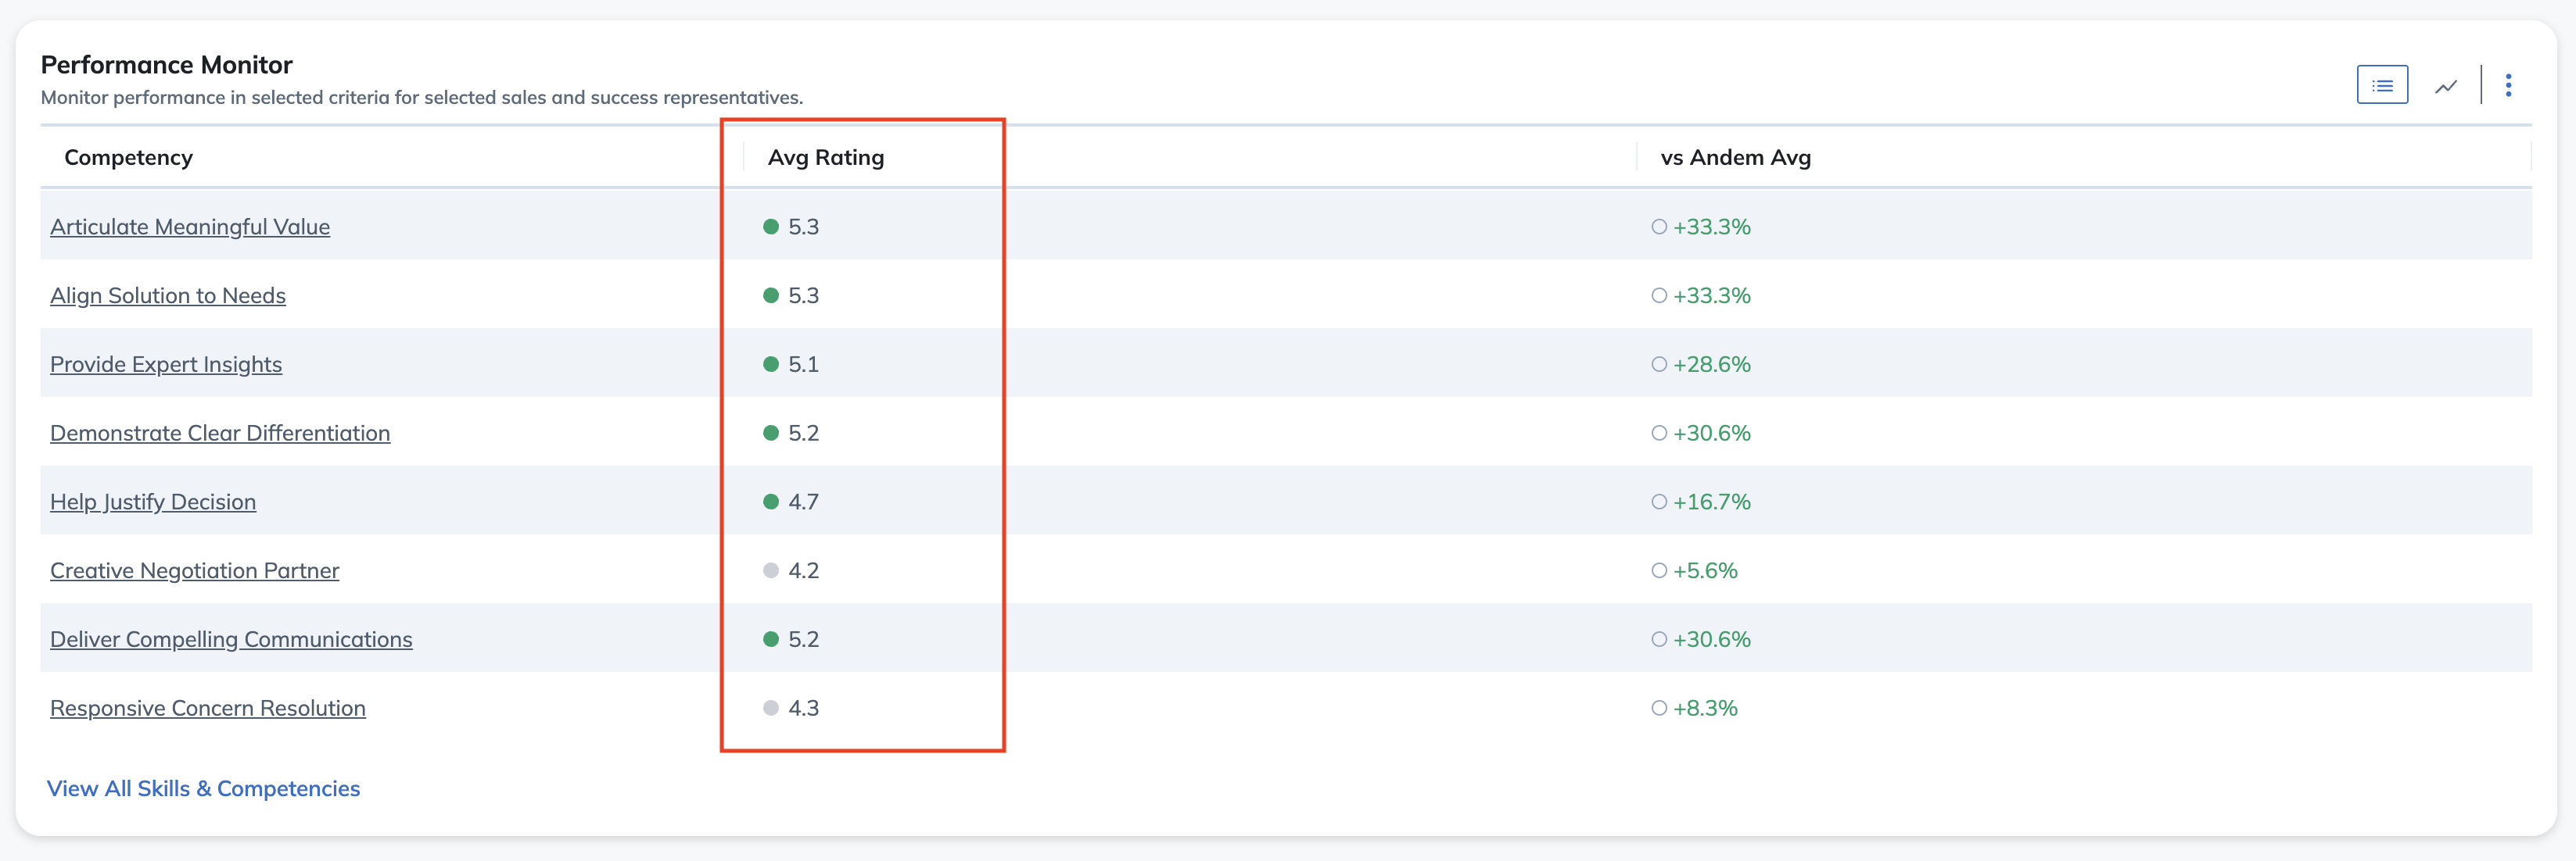This screenshot has height=861, width=2576.
Task: Sort by the Competency column header
Action: [x=128, y=158]
